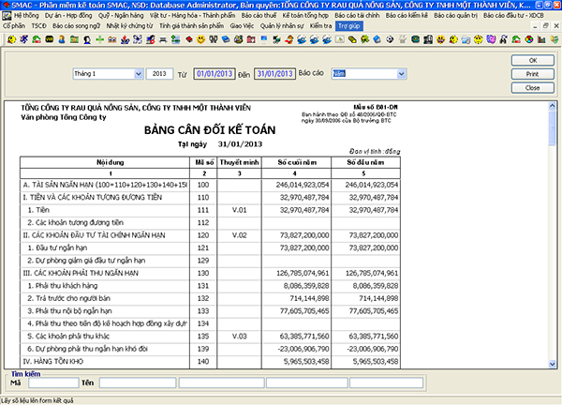Click the red diamond toolbar icon
Image resolution: width=562 pixels, height=405 pixels.
[x=189, y=39]
